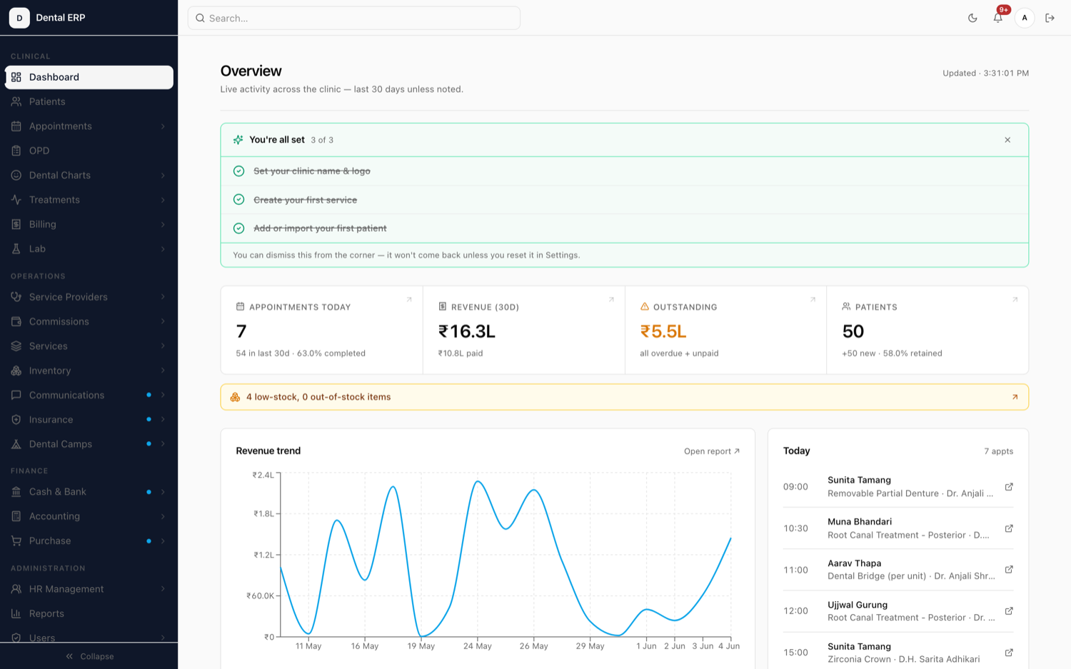Open Services in the sidebar

89,346
